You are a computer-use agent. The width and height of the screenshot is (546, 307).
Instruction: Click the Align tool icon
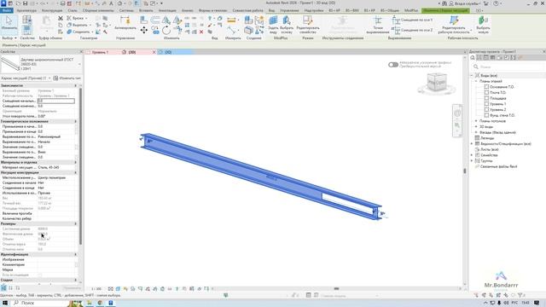coord(143,20)
